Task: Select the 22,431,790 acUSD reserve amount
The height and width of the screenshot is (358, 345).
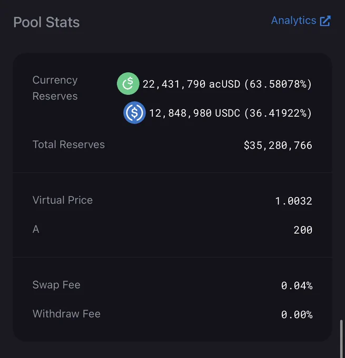Action: [x=192, y=84]
